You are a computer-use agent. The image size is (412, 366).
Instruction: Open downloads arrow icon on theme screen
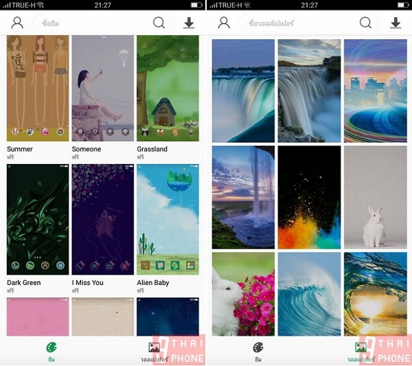pyautogui.click(x=189, y=23)
